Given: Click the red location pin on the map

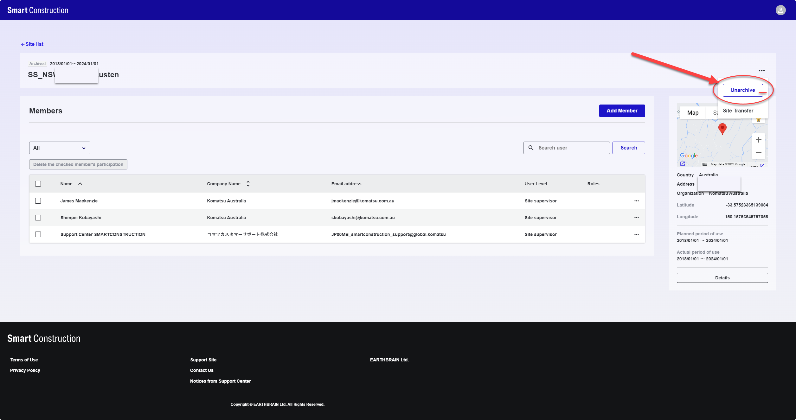Looking at the screenshot, I should coord(722,129).
